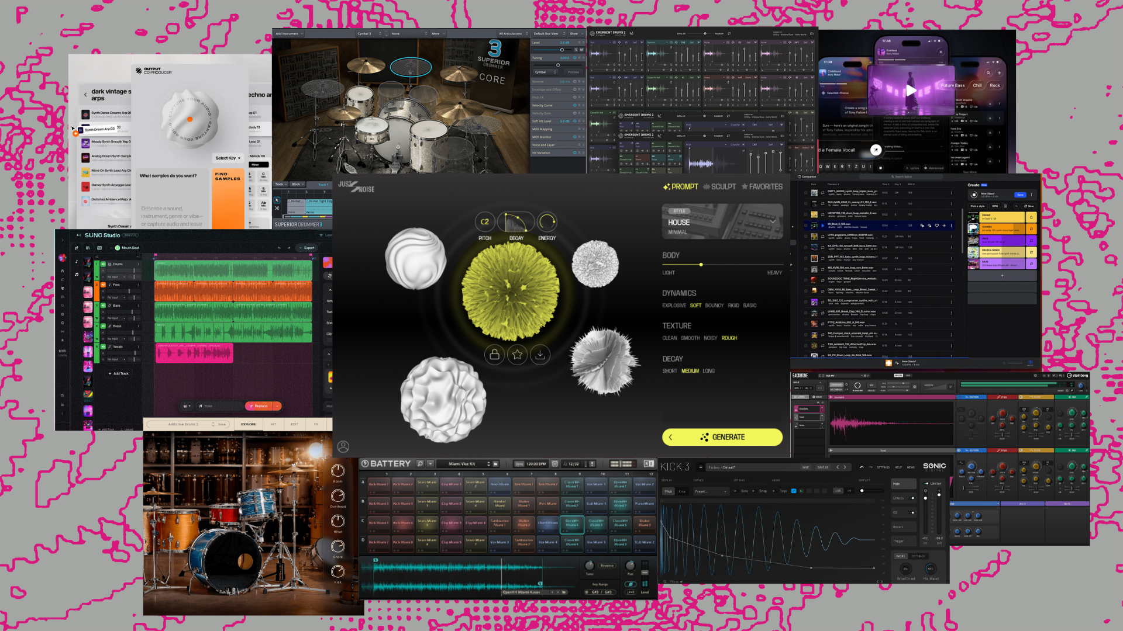Open the EDIT tab in Addictive Drums
This screenshot has width=1123, height=631.
click(294, 424)
